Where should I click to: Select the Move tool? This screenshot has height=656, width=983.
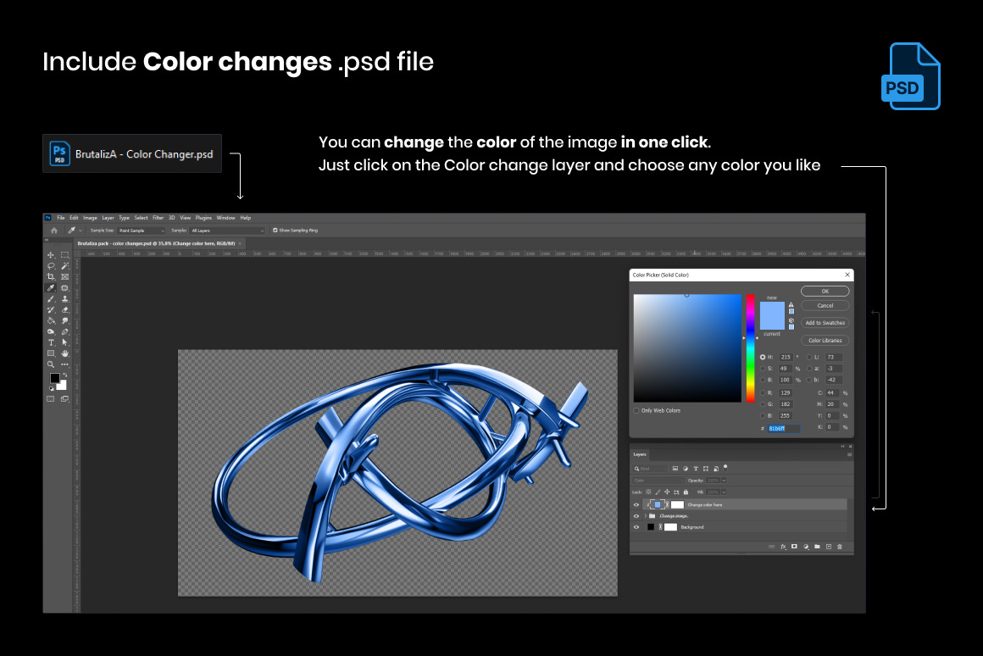click(51, 255)
